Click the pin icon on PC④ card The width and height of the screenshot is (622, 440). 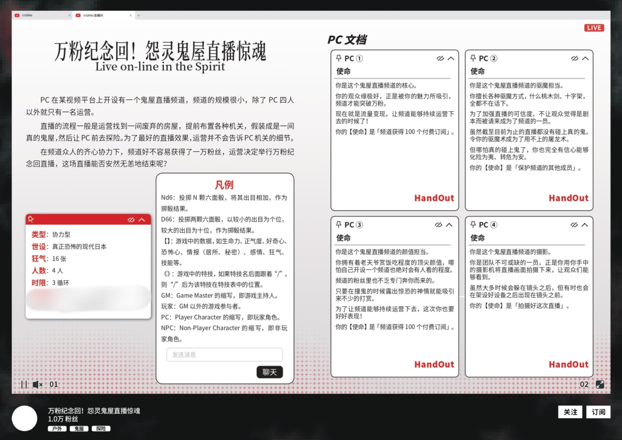(x=474, y=225)
